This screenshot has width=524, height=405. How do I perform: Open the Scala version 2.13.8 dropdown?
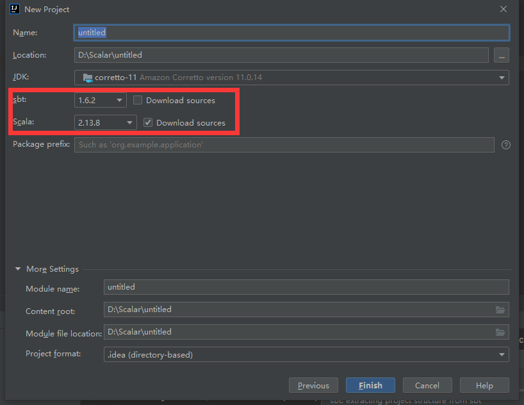click(105, 122)
